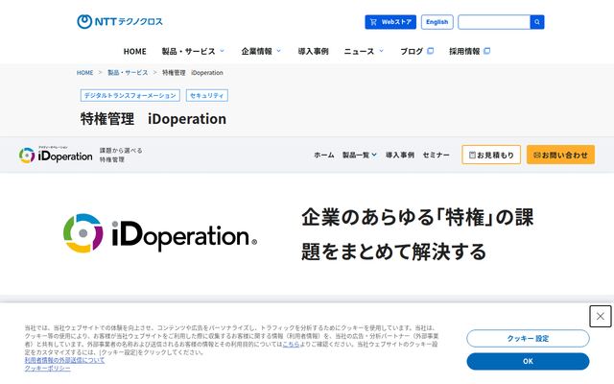614x384 pixels.
Task: Click the external-link icon next to ブログ
Action: pos(431,51)
